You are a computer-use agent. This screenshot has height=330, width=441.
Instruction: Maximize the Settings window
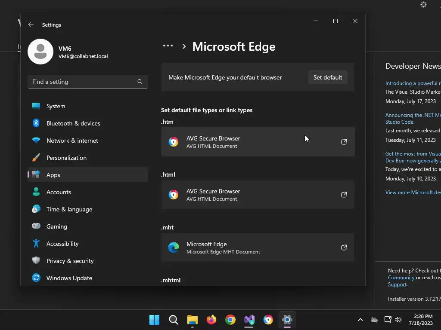tap(335, 21)
